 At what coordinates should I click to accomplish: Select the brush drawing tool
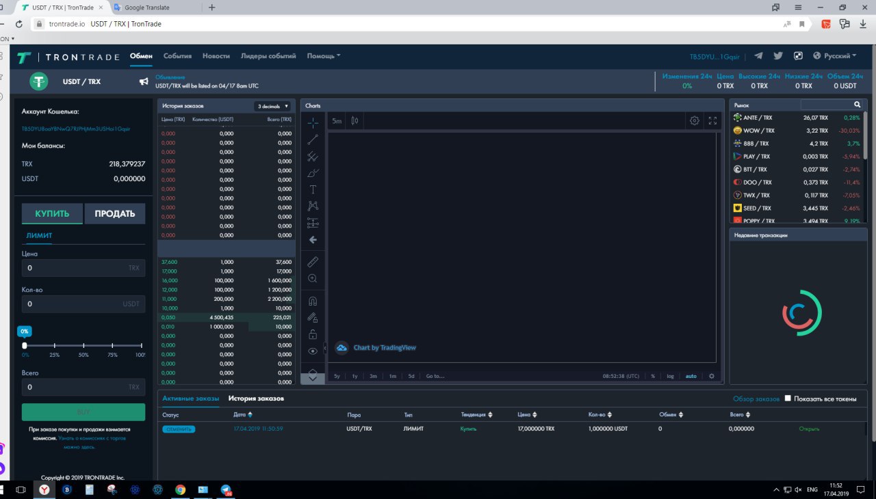click(313, 173)
